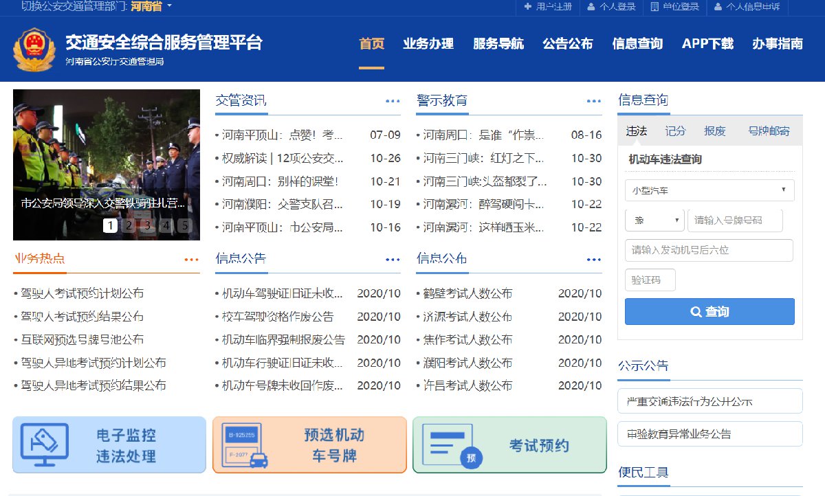Screen dimensions: 825x496
Task: Click the police emblem logo
Action: (34, 49)
